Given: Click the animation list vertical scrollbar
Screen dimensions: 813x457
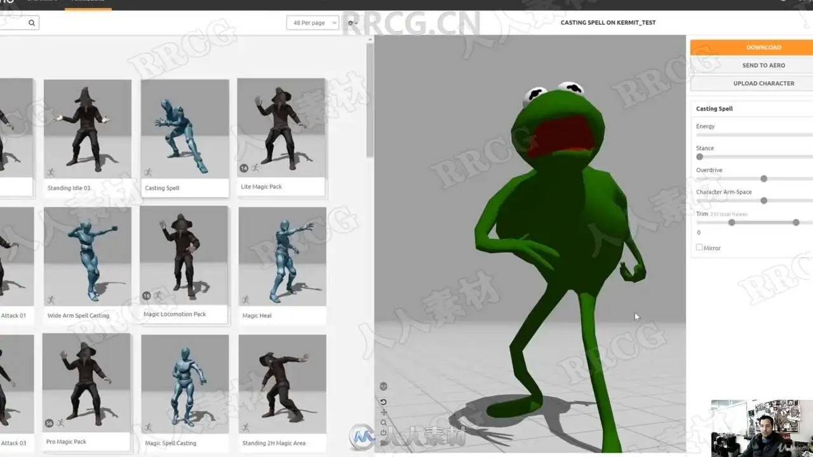Looking at the screenshot, I should pyautogui.click(x=370, y=102).
